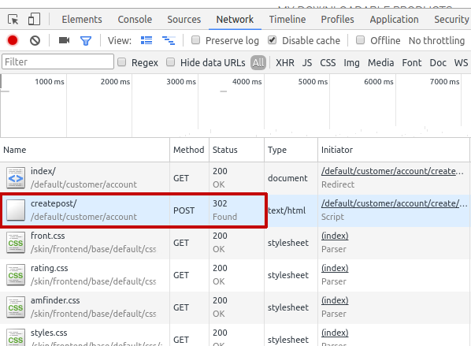Select the inspect element cursor icon
The height and width of the screenshot is (346, 471).
click(x=13, y=20)
